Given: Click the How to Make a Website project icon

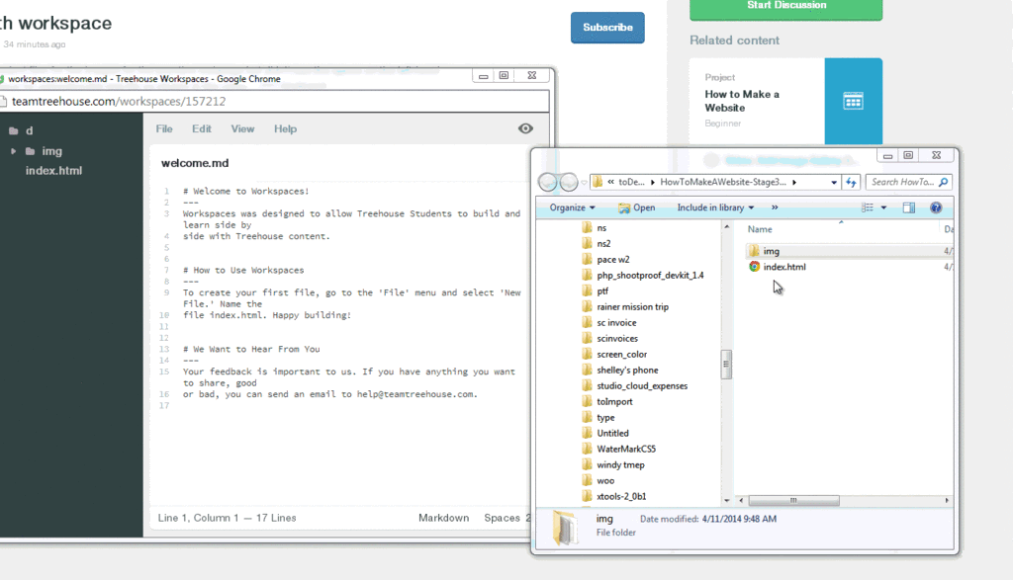Looking at the screenshot, I should (853, 101).
